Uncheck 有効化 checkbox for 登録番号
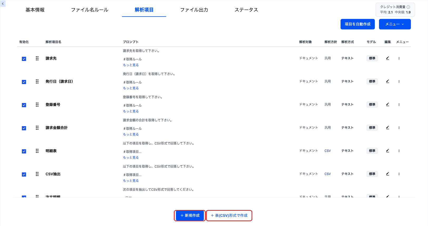The image size is (428, 226). (x=24, y=105)
